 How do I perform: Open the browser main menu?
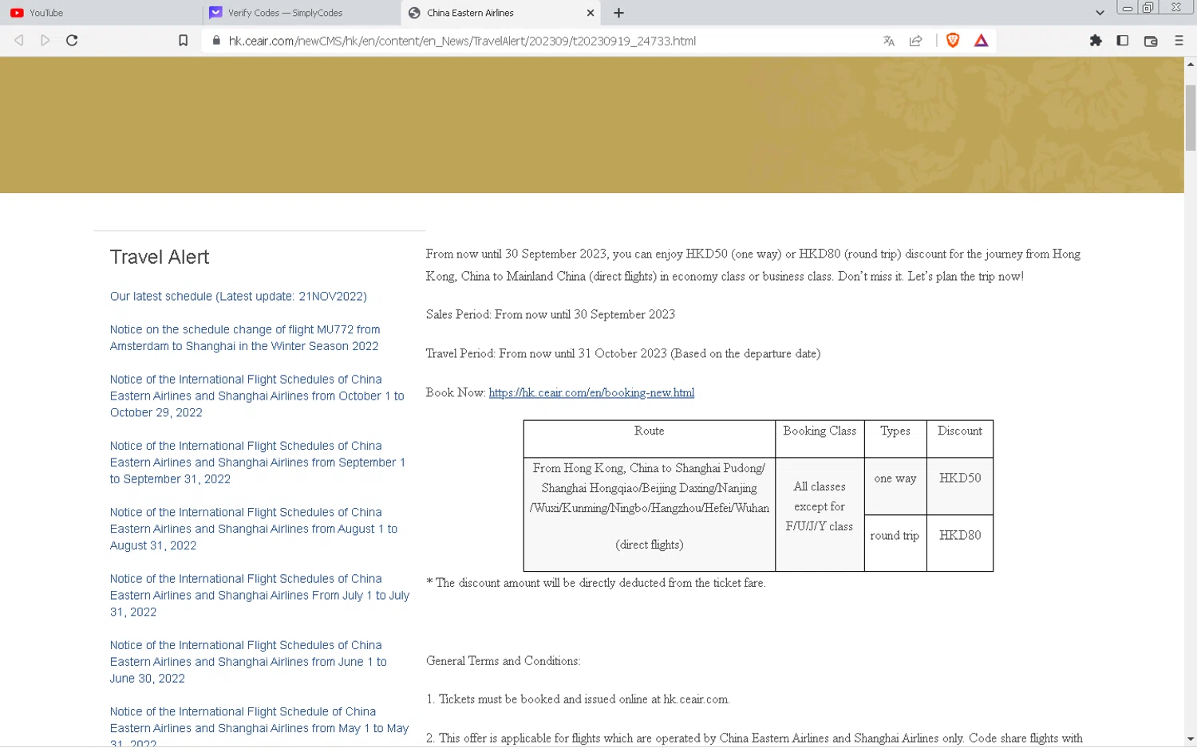coord(1179,41)
